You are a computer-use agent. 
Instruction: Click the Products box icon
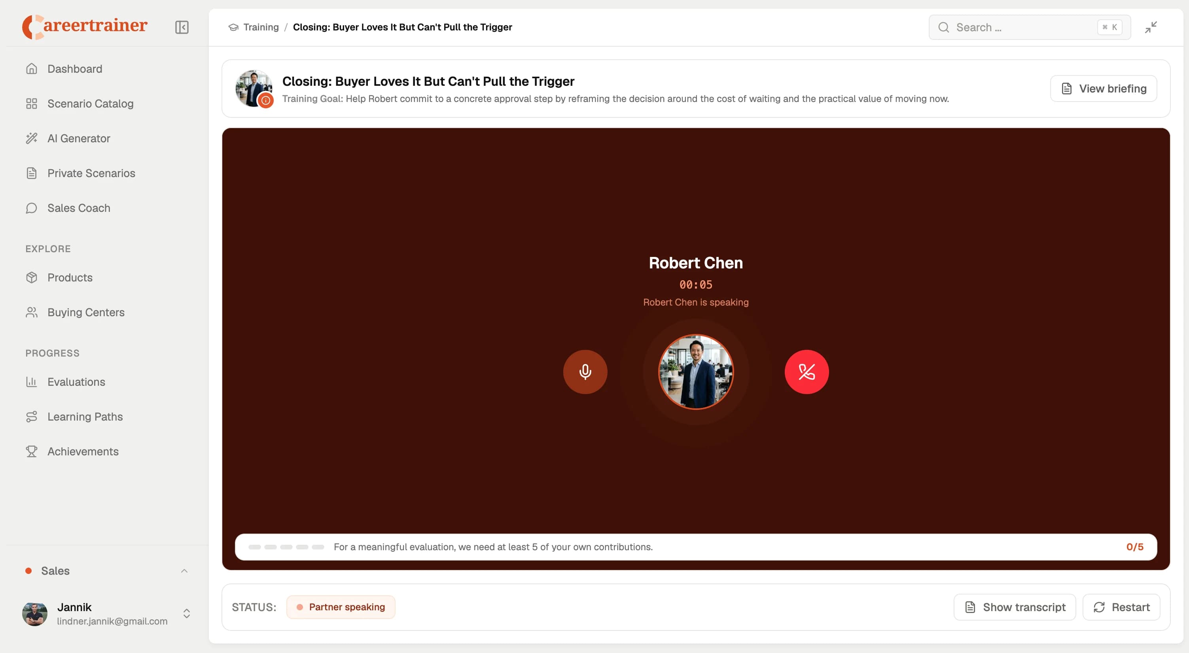pyautogui.click(x=31, y=277)
